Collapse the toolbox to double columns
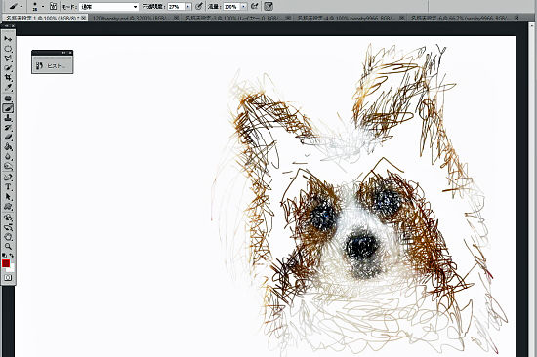The height and width of the screenshot is (357, 537). pos(7,25)
